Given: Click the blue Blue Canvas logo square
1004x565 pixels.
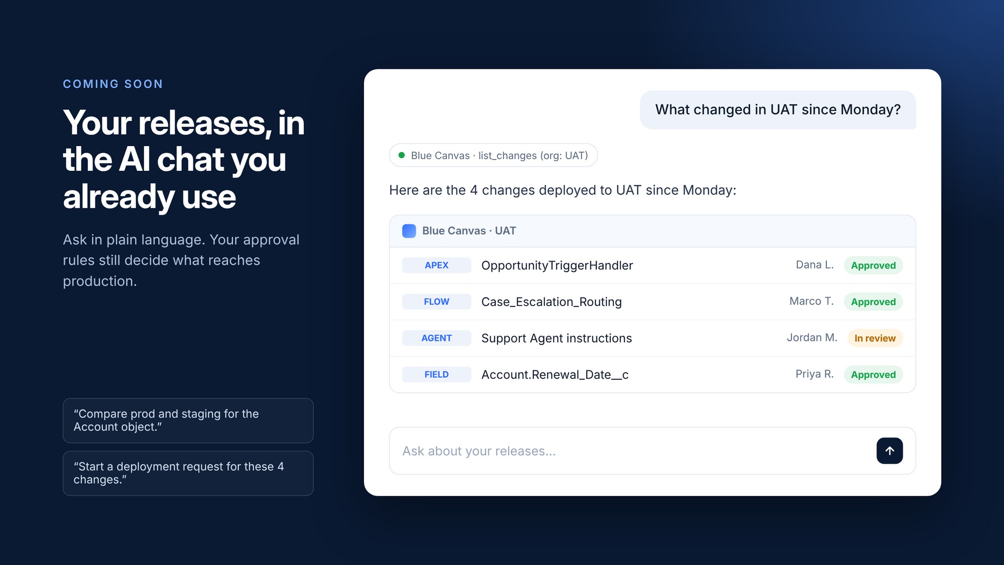Looking at the screenshot, I should pyautogui.click(x=409, y=231).
